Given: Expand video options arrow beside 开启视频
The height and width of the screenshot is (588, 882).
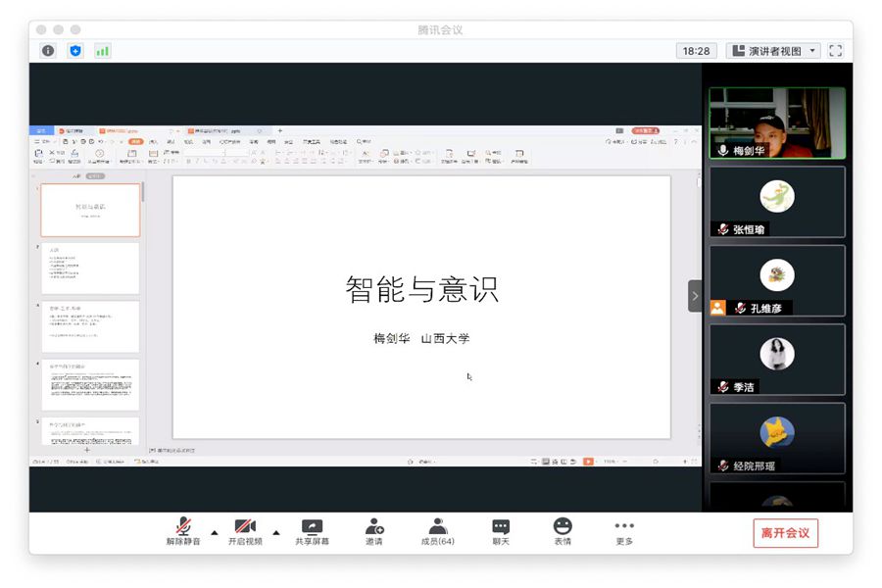Looking at the screenshot, I should [275, 532].
